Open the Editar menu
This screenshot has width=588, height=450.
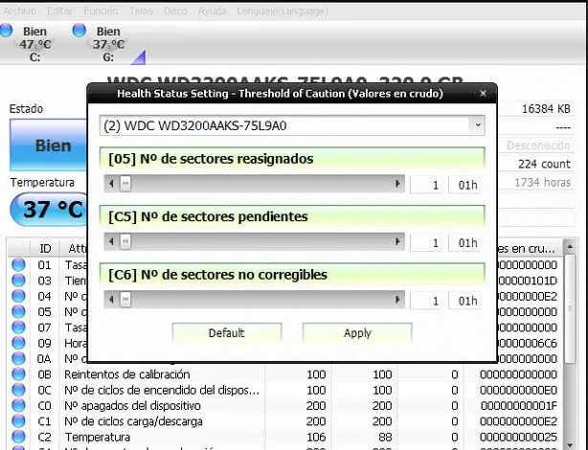coord(59,11)
